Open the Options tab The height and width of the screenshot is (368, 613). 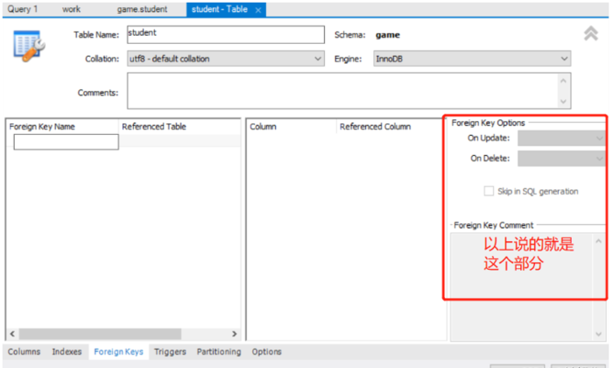[x=267, y=352]
